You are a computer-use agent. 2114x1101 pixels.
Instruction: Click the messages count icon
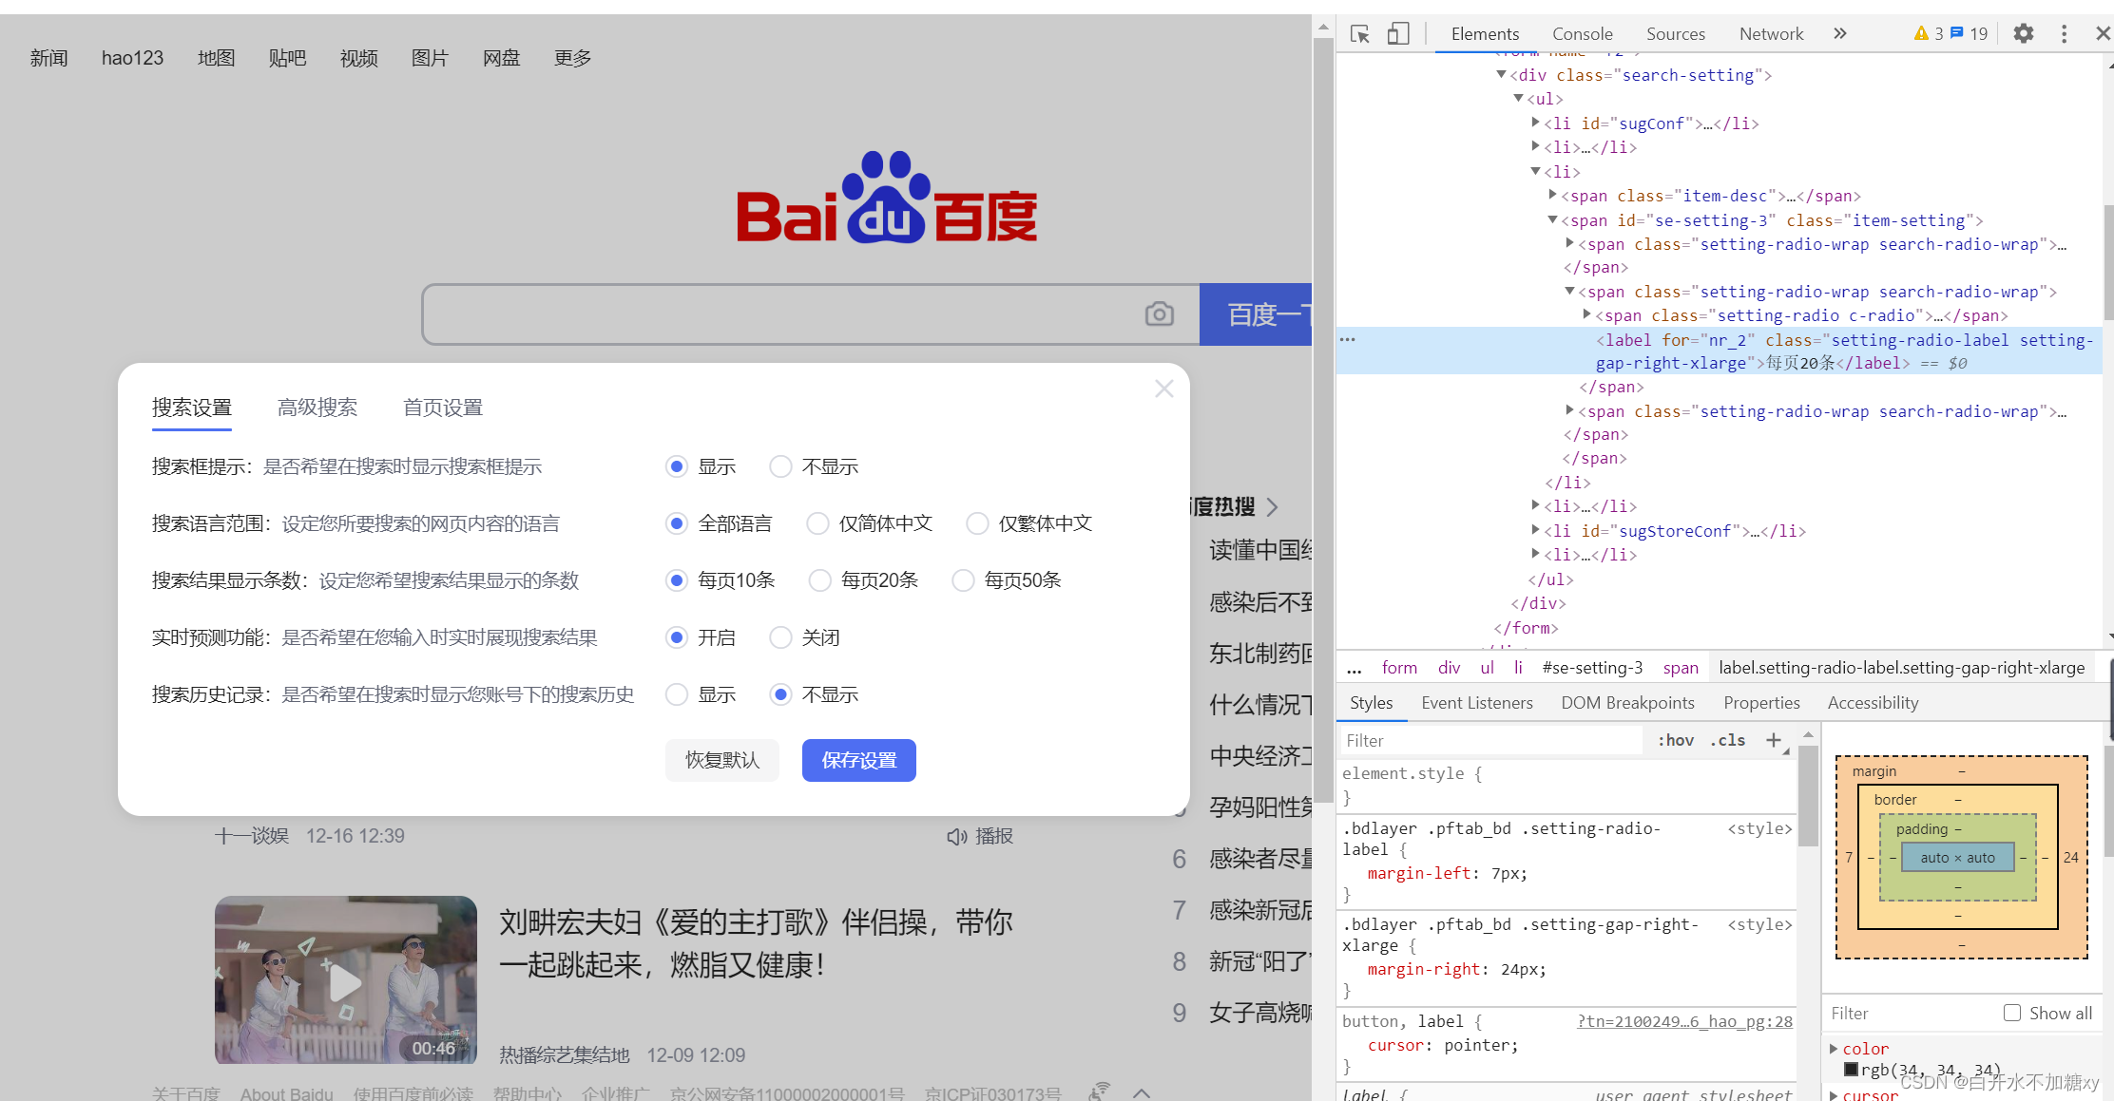coord(1956,34)
